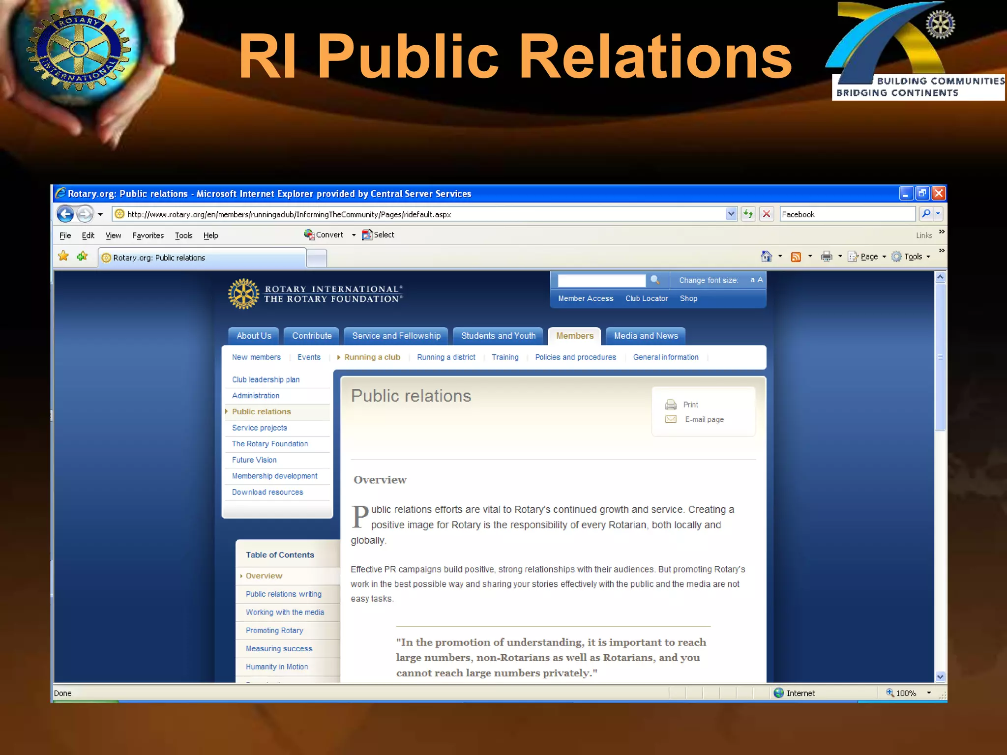Open the Service projects sidebar link
This screenshot has width=1007, height=755.
click(259, 428)
